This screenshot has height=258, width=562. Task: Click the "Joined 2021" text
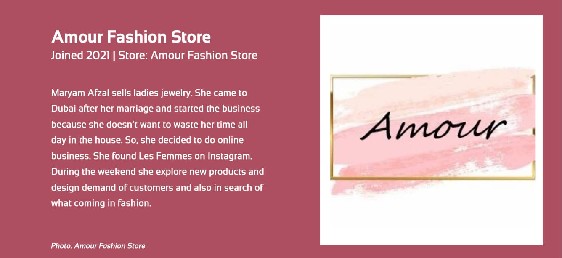(x=80, y=56)
